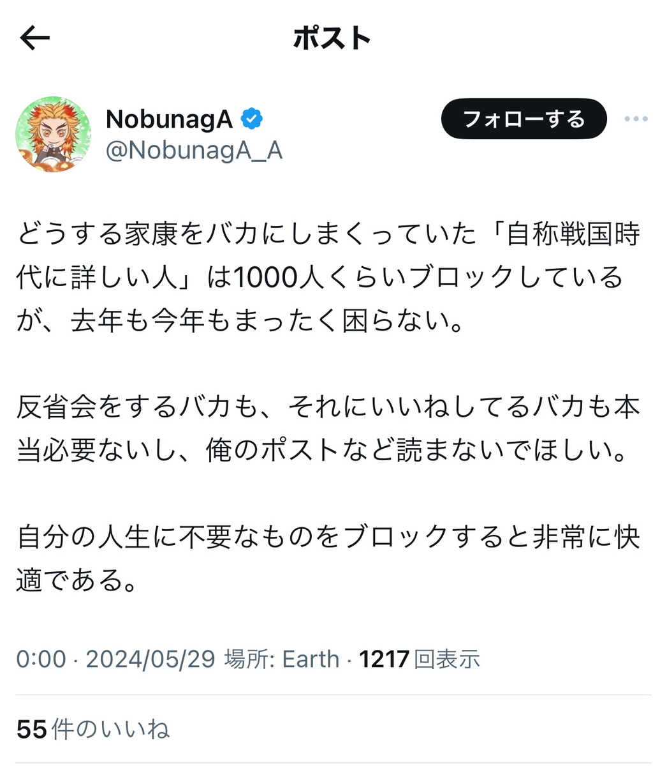Open NobunagA's profile avatar picture

54,135
